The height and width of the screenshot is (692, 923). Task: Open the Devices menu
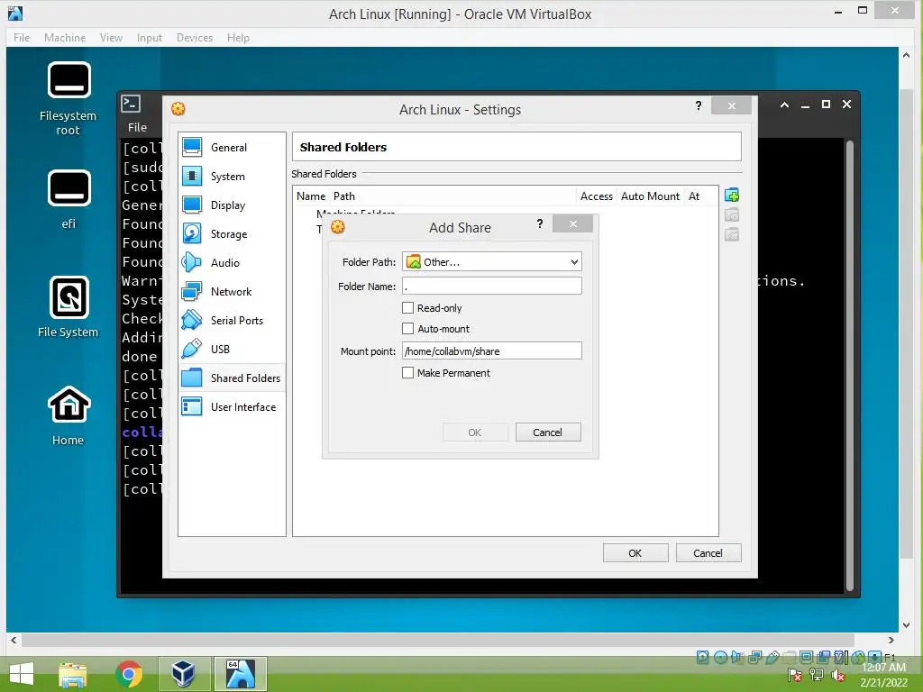(x=195, y=38)
